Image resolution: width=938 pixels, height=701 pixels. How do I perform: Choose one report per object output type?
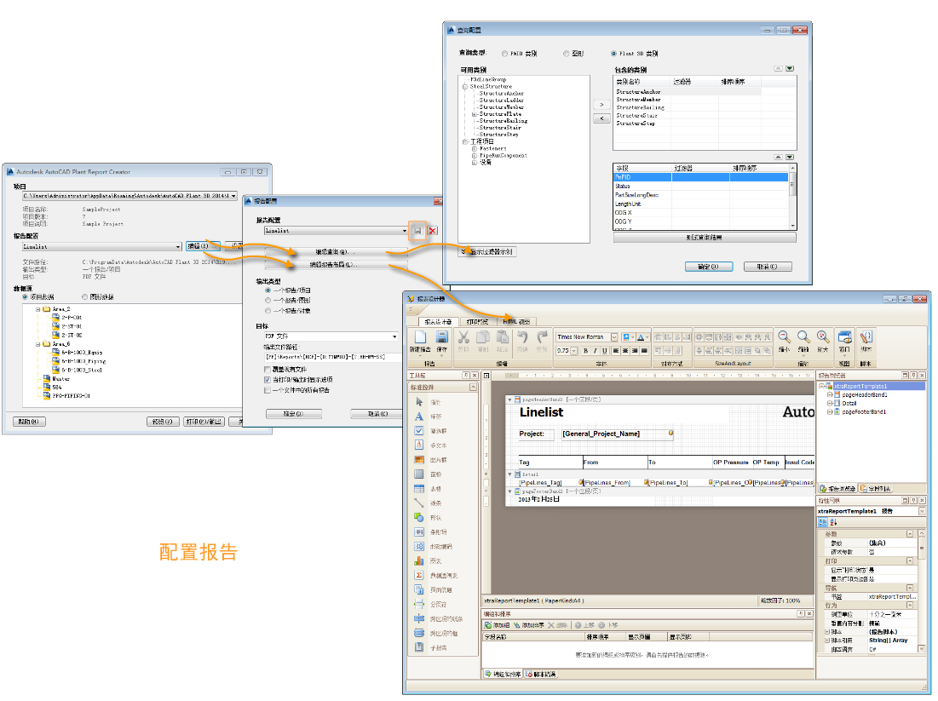point(268,310)
